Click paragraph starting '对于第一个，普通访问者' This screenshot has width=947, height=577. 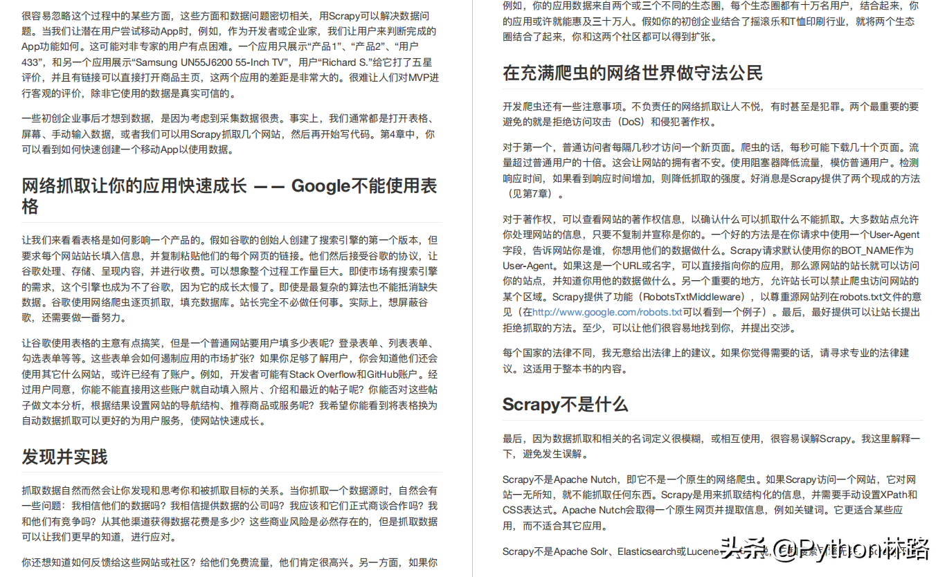coord(712,171)
